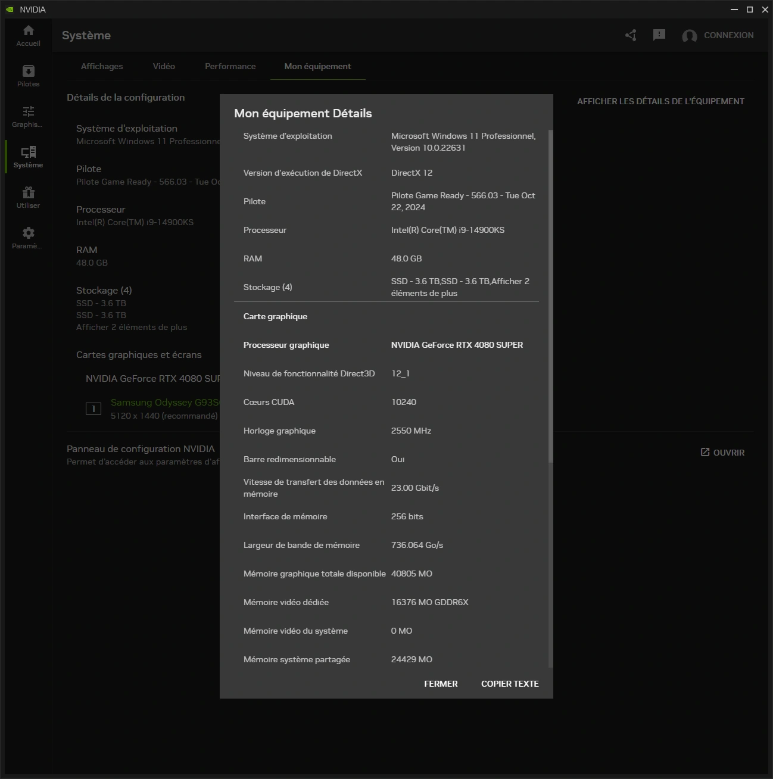Viewport: 773px width, 779px height.
Task: Click the display number 1 icon
Action: 93,409
